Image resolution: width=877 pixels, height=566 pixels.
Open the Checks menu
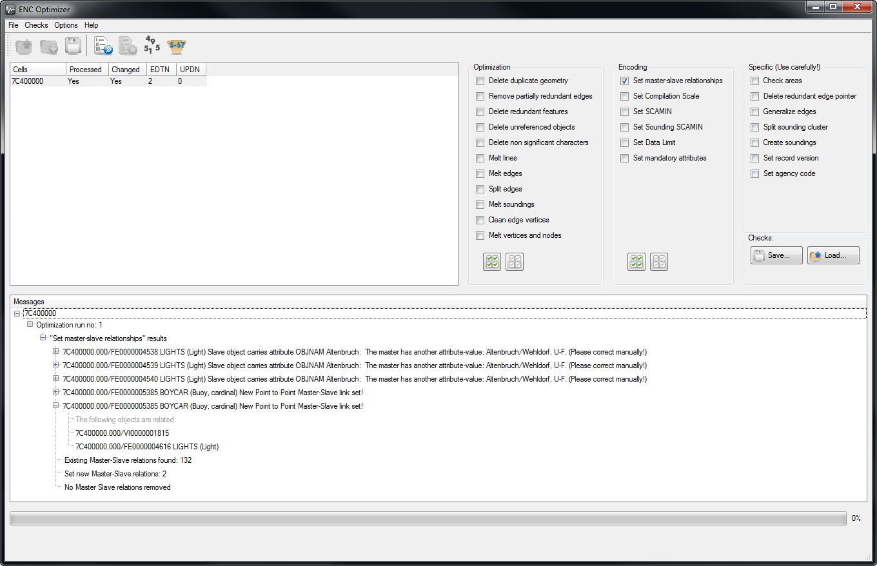(37, 25)
